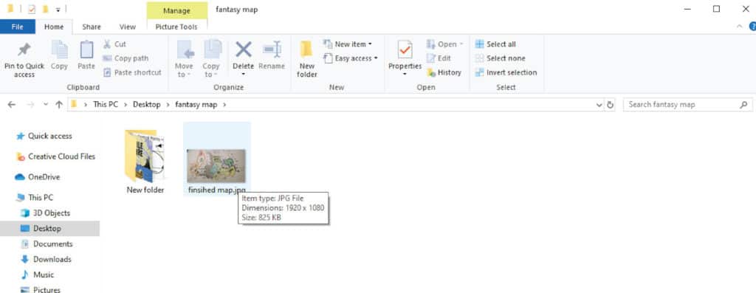Click Properties checkmark in title bar toolbar
Viewport: 756px width, 293px height.
tap(32, 9)
